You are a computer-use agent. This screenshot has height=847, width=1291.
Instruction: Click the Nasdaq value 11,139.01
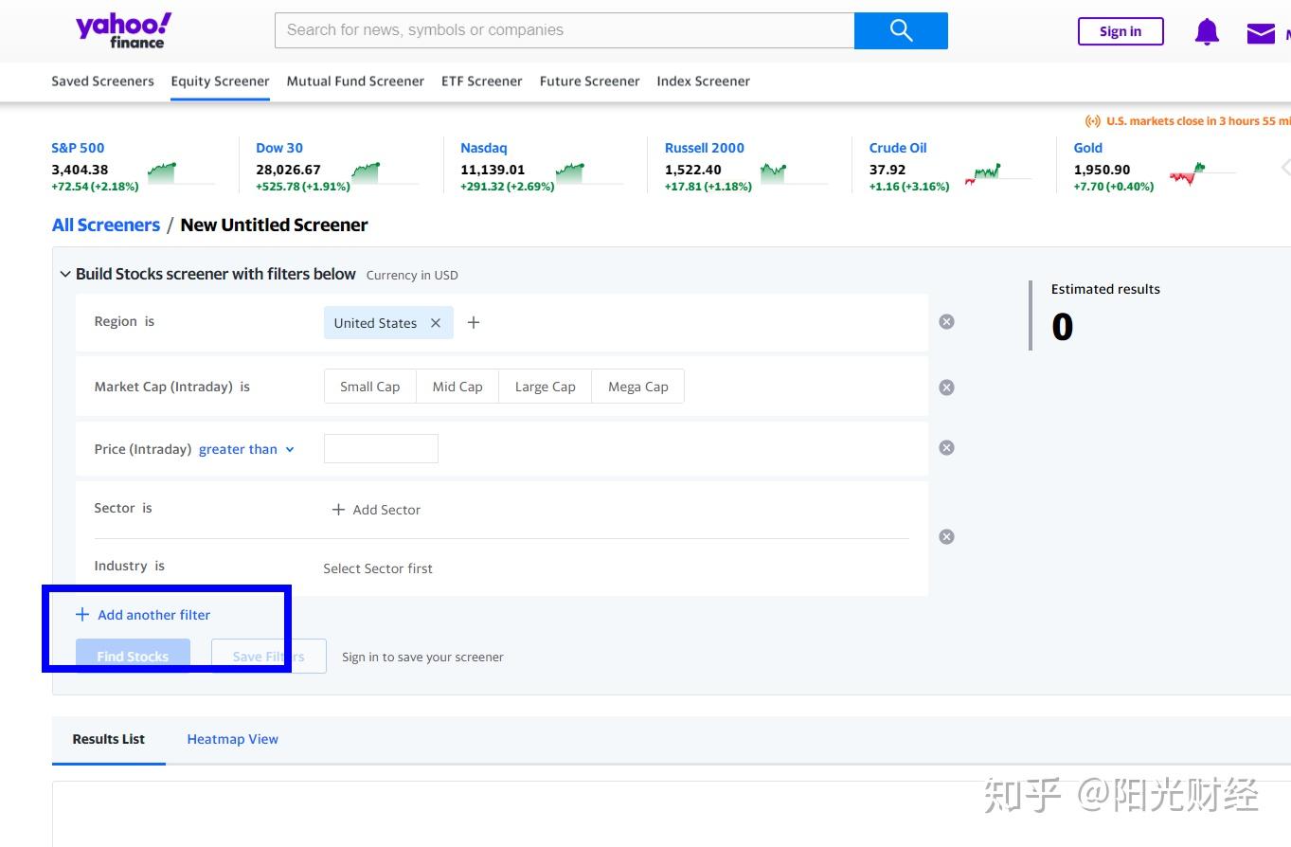click(493, 170)
